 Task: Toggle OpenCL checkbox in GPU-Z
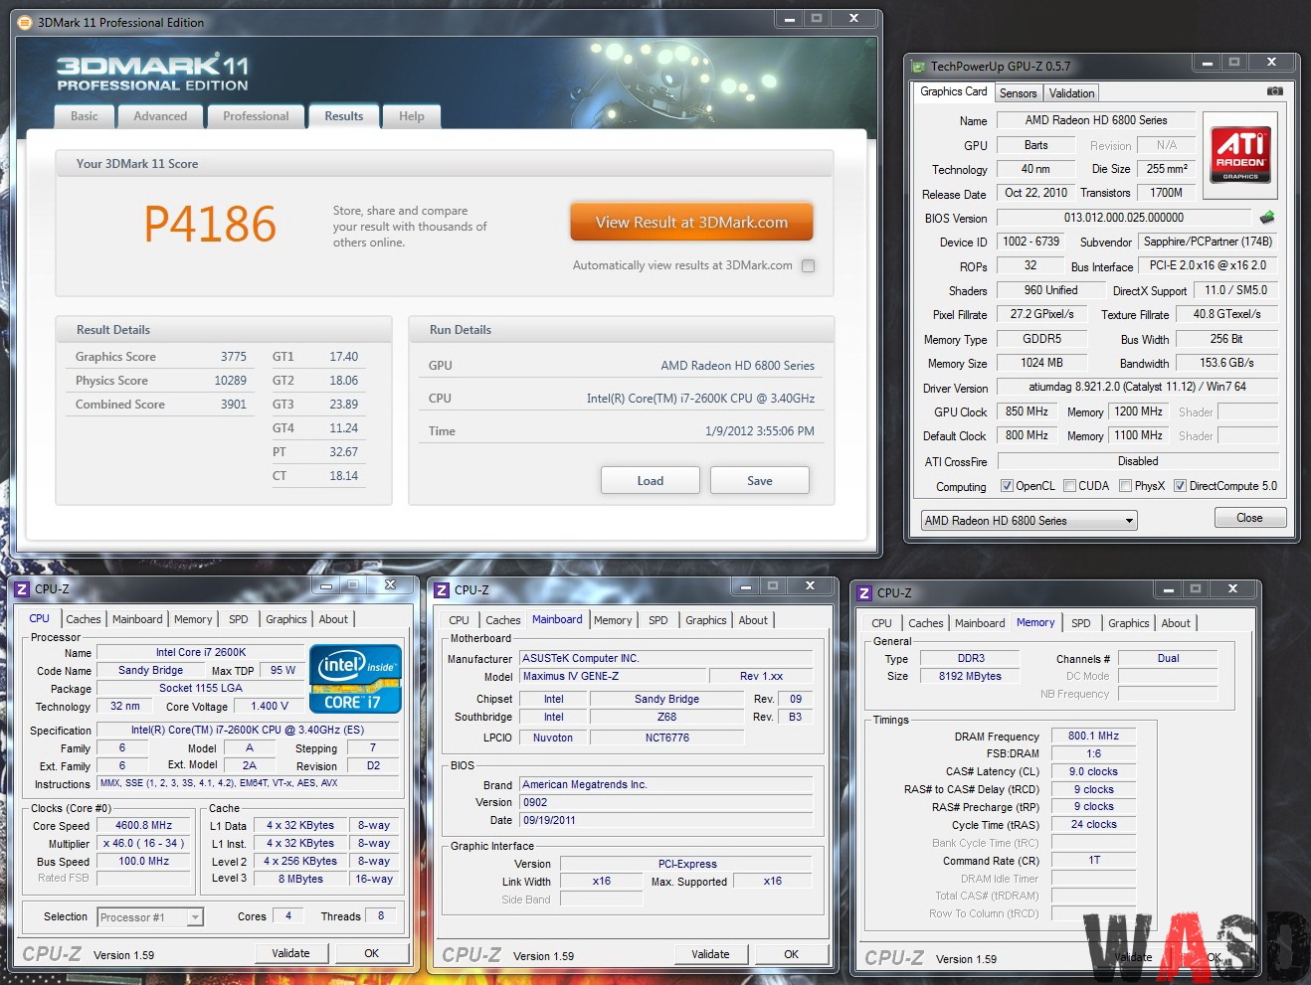click(x=1007, y=486)
